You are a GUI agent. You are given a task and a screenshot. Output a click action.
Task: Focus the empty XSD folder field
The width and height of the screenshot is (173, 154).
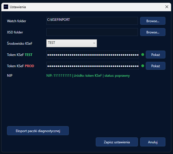(92, 32)
